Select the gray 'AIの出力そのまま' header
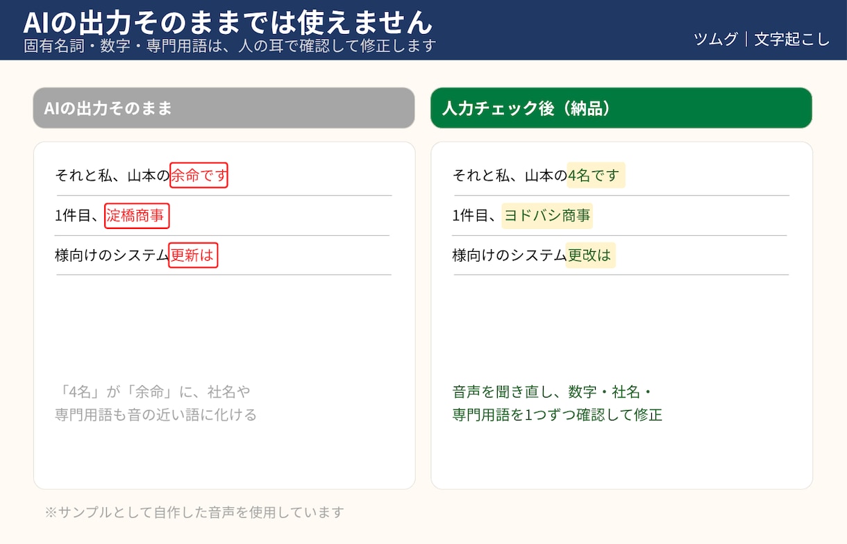The width and height of the screenshot is (847, 544). 224,108
